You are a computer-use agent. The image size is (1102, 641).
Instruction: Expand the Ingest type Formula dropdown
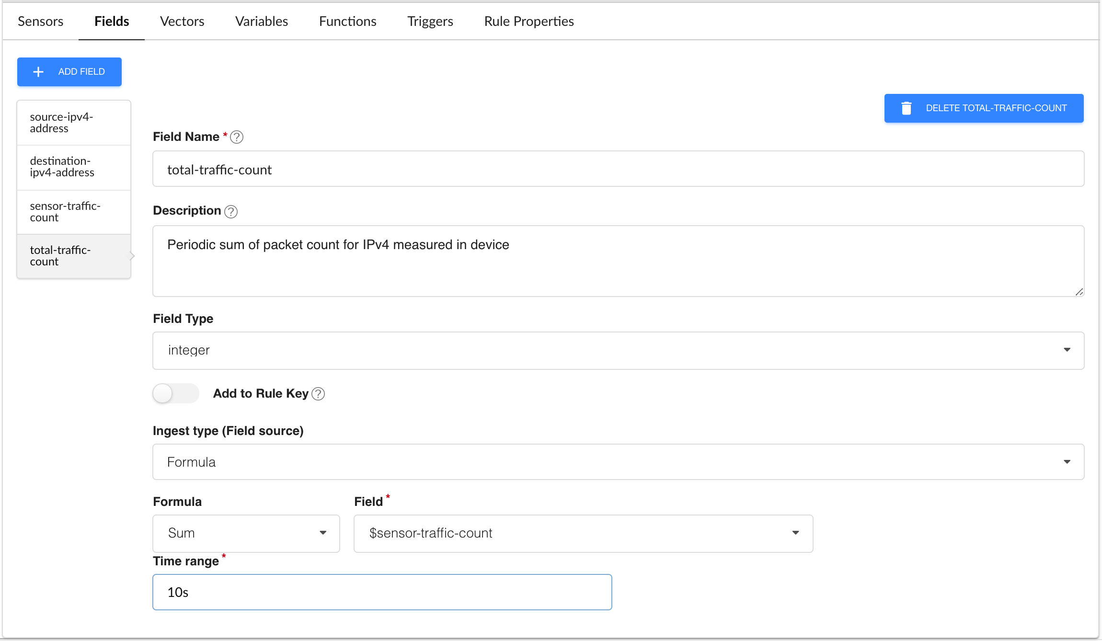click(x=618, y=462)
